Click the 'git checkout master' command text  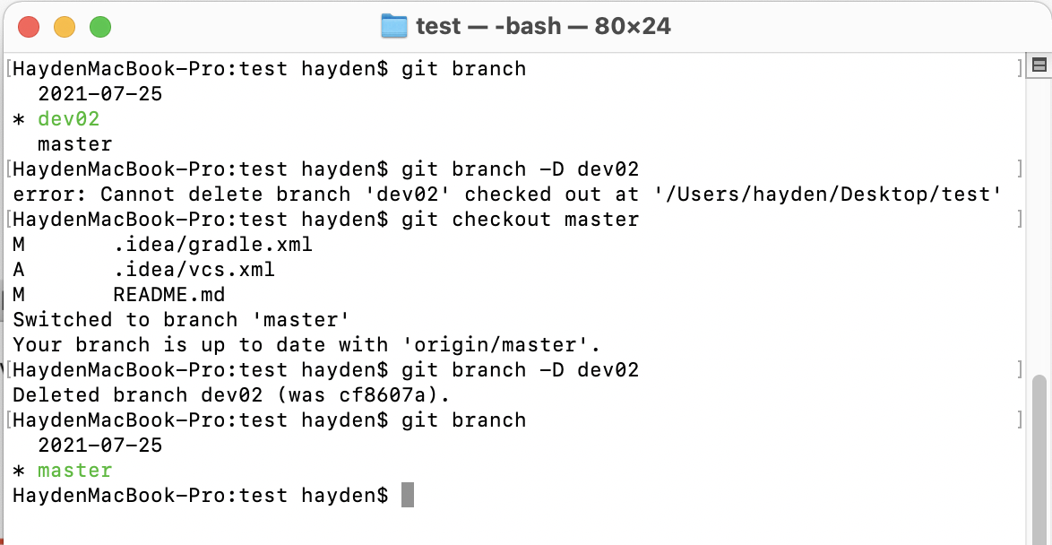(520, 220)
